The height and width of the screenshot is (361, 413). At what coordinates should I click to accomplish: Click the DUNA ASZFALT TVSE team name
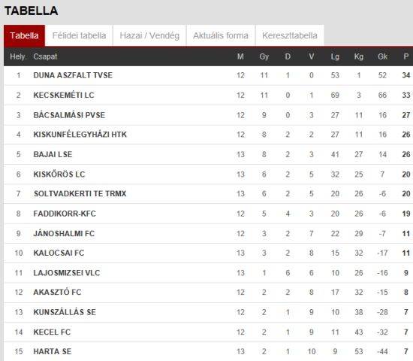[73, 75]
